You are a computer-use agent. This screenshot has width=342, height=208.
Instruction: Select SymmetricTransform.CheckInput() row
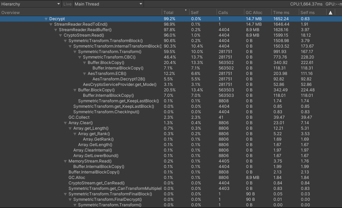(171, 112)
